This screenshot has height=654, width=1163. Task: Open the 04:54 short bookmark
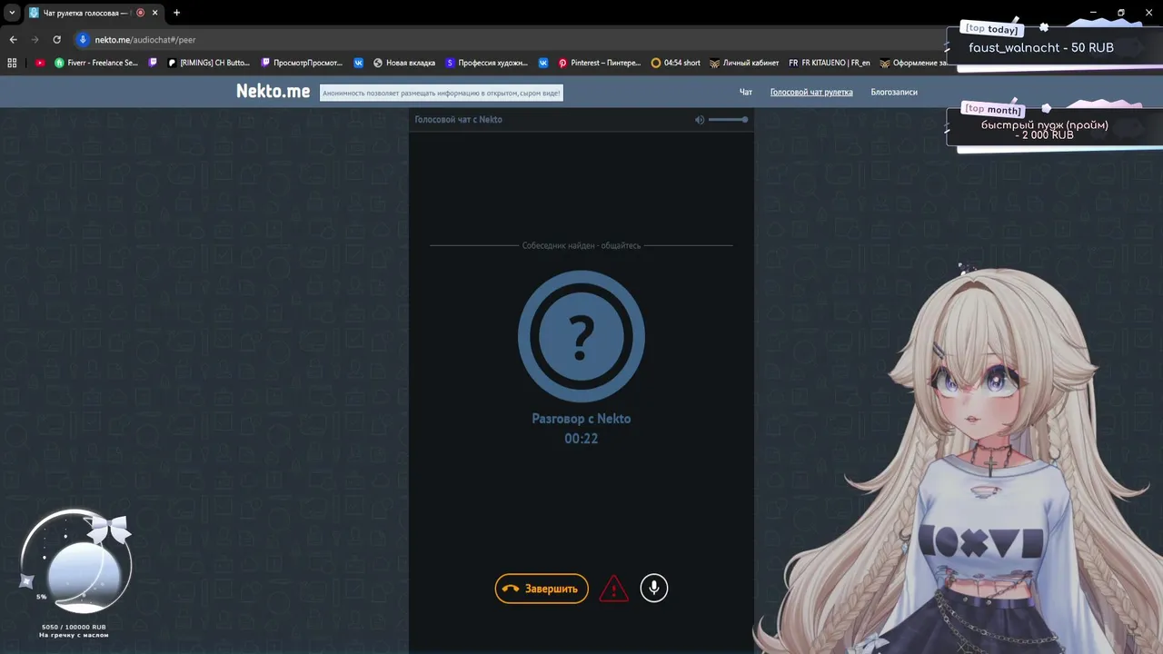(x=676, y=63)
